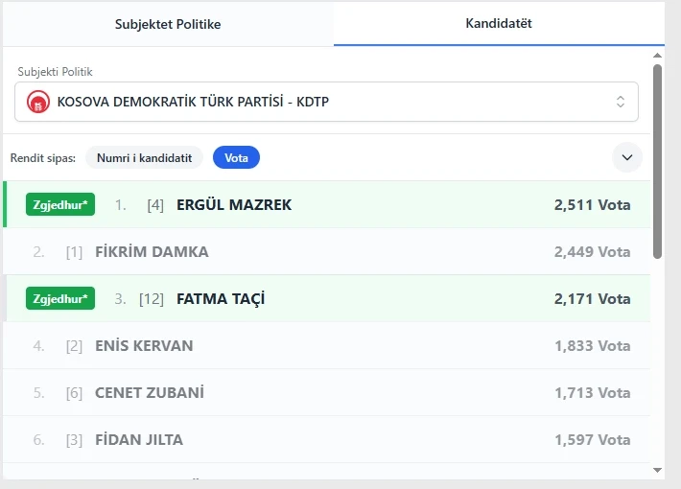Switch to Subjektet Politike tab
The width and height of the screenshot is (681, 489).
(168, 24)
